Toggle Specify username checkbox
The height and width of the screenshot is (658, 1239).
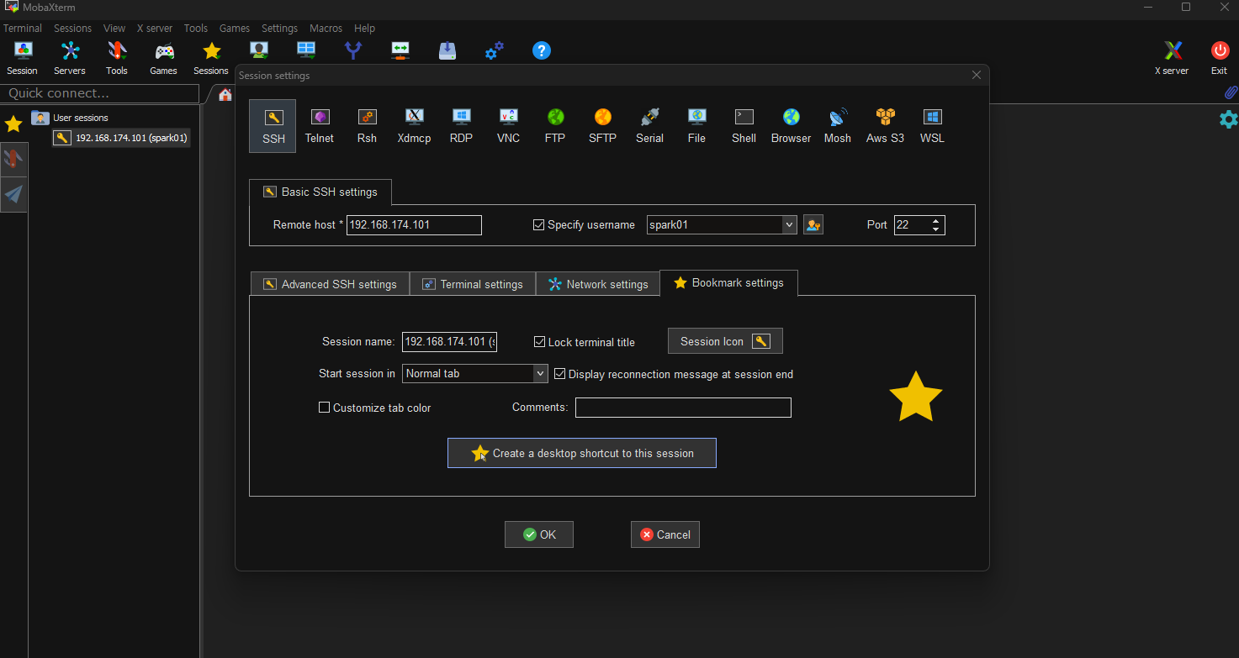539,224
